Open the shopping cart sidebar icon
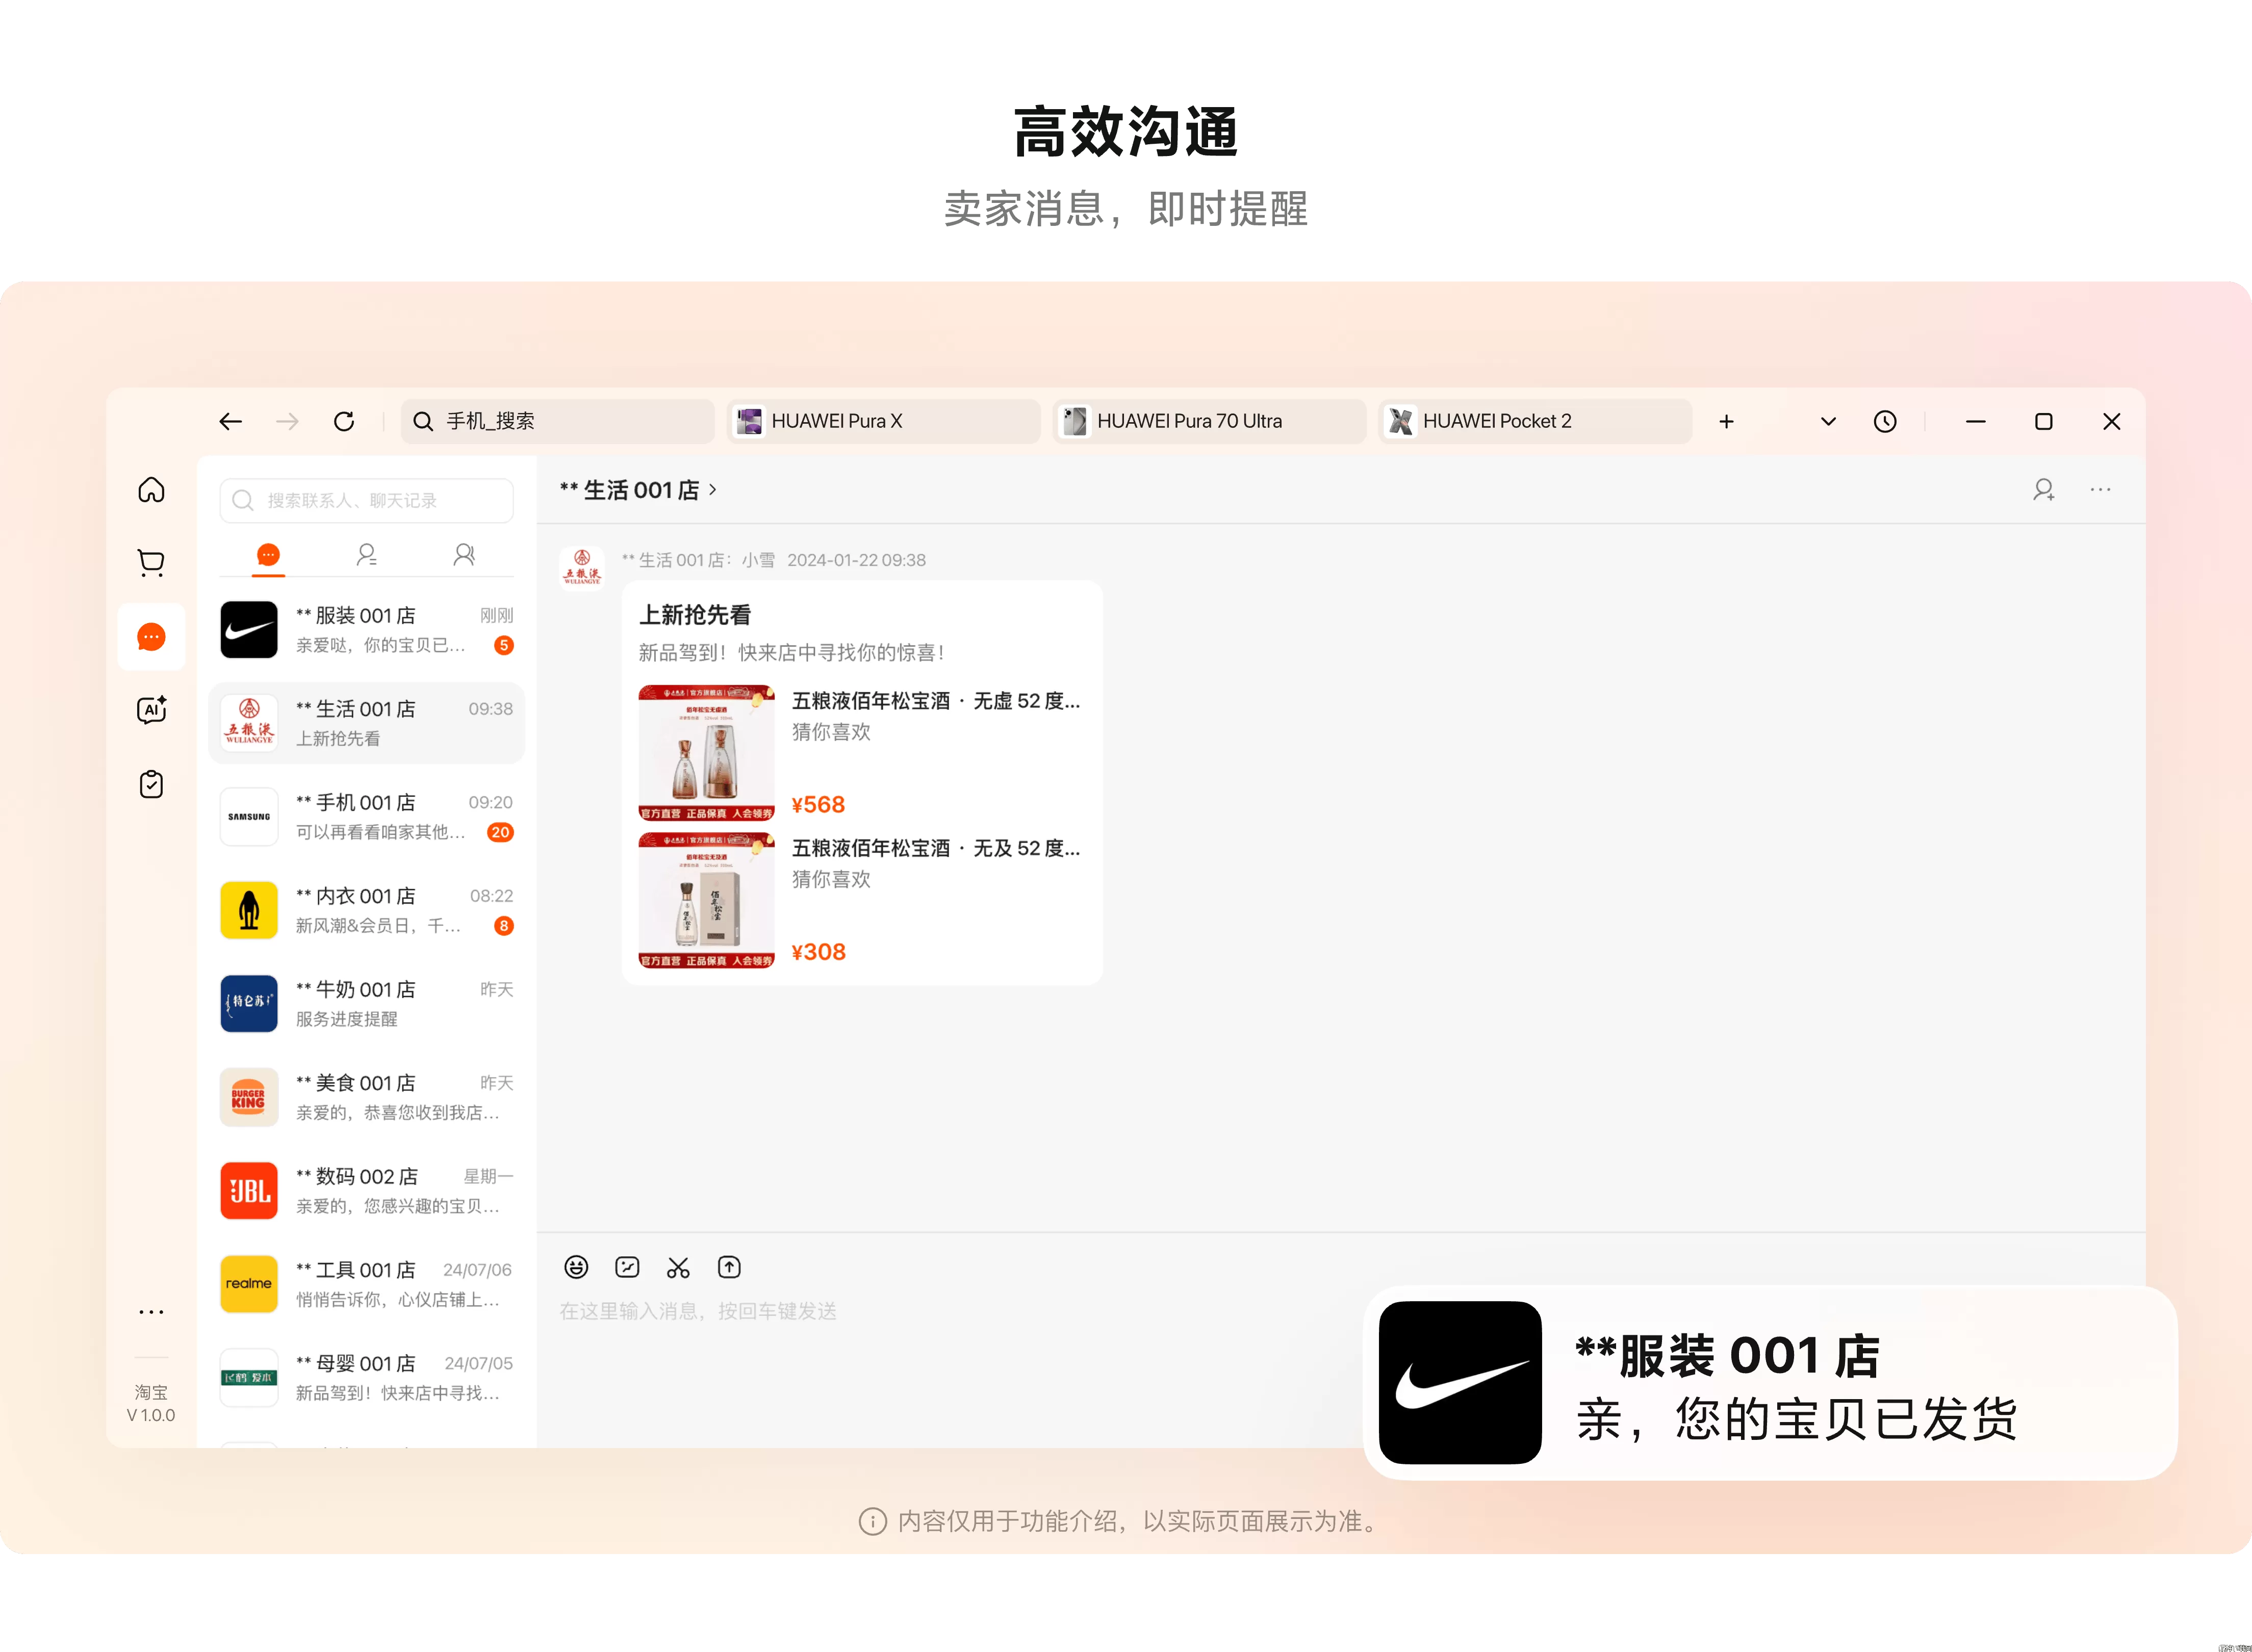Screen dimensions: 2252x1652 click(x=151, y=563)
